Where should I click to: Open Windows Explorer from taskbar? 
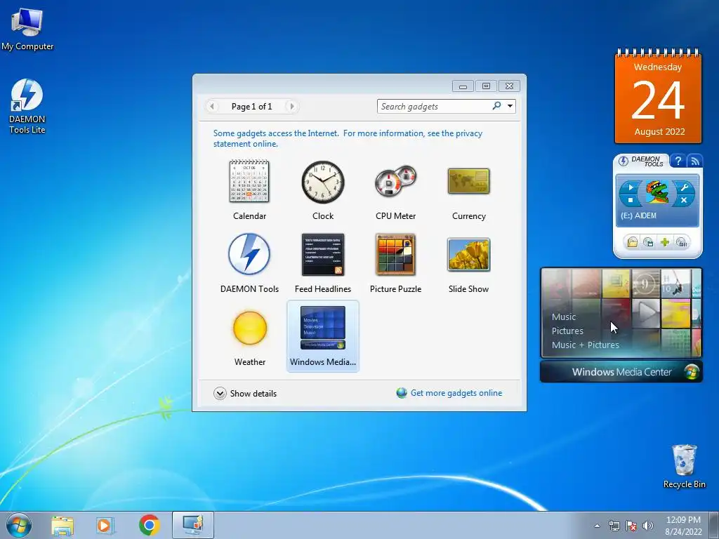tap(62, 525)
